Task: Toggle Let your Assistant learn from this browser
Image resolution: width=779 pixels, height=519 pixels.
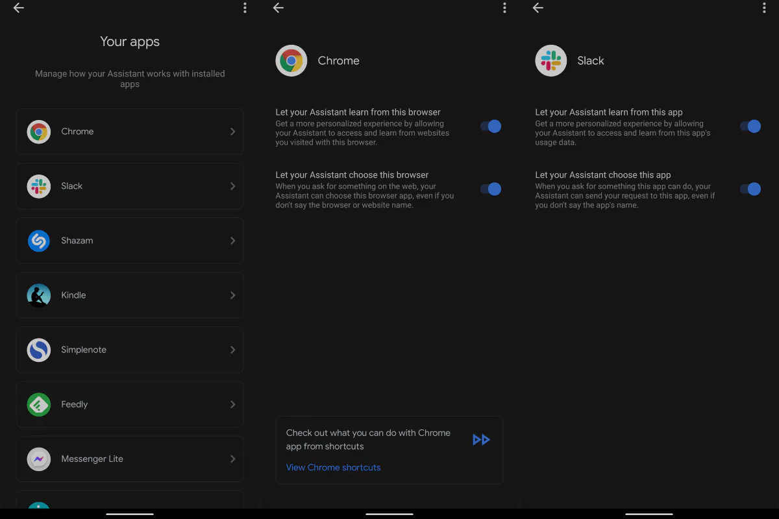Action: (491, 127)
